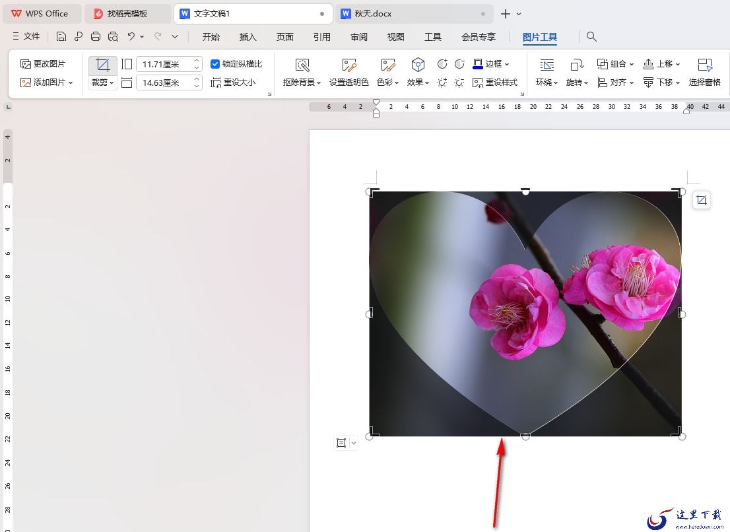The image size is (730, 532).
Task: Decrease width with the stepper down arrow
Action: coord(197,86)
